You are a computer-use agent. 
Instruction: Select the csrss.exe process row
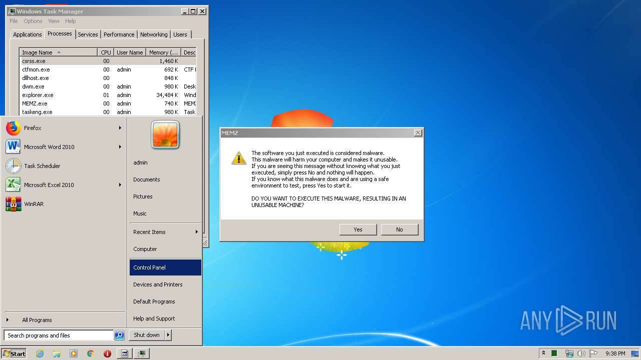click(108, 61)
